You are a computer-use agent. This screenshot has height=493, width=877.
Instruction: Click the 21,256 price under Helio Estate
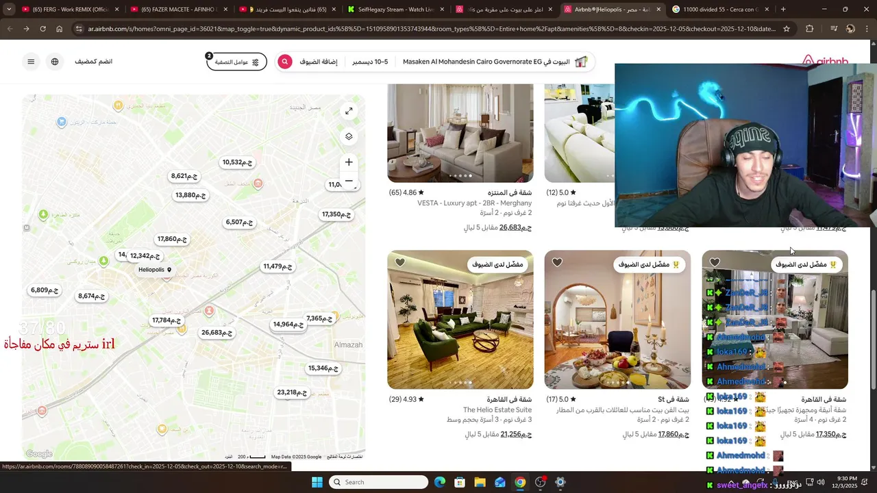tap(516, 434)
